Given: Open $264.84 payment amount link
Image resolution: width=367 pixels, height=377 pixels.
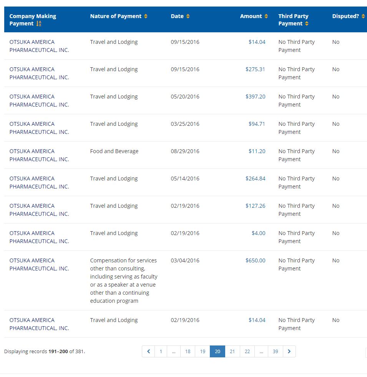Looking at the screenshot, I should (x=255, y=178).
